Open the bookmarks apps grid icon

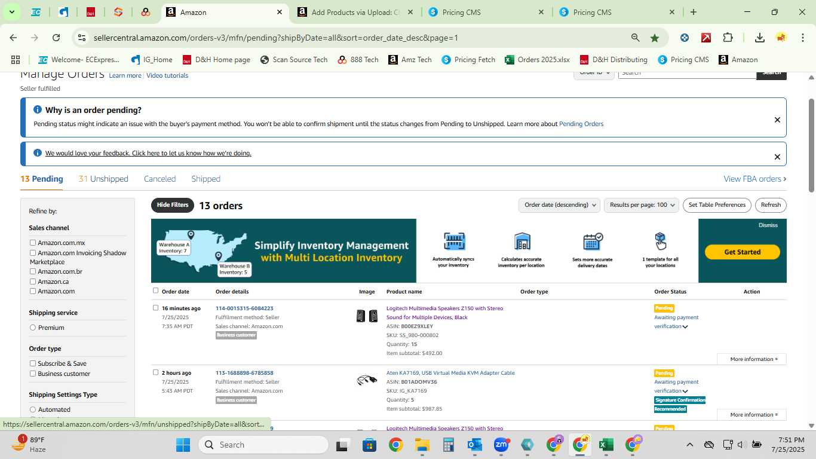pos(16,60)
